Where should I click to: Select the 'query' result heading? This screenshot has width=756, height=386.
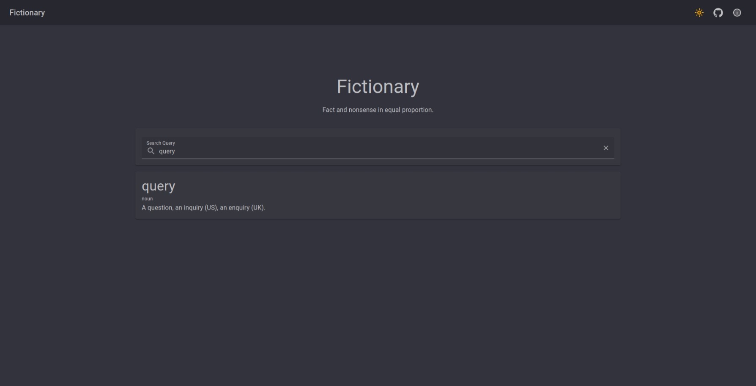pos(159,187)
